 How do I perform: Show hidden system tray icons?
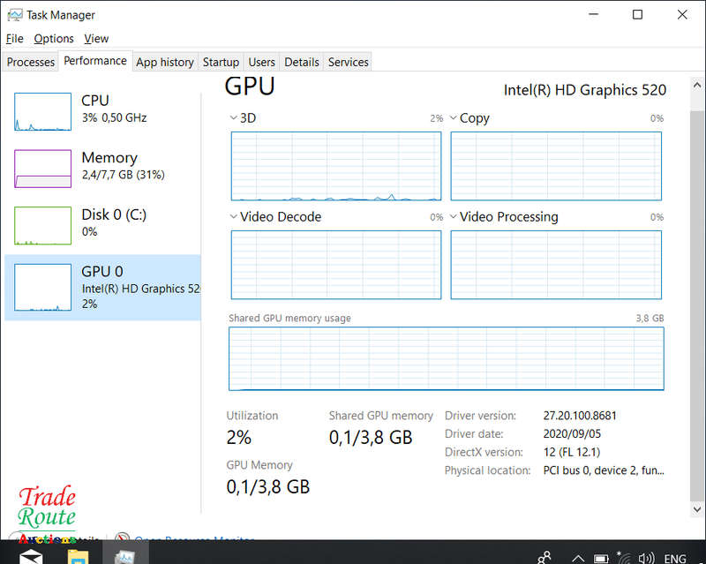coord(578,559)
